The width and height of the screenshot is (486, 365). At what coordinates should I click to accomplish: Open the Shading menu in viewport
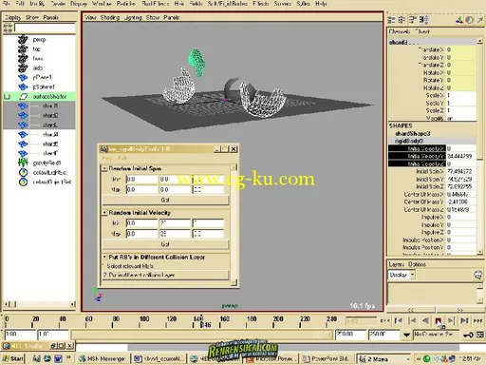click(110, 17)
